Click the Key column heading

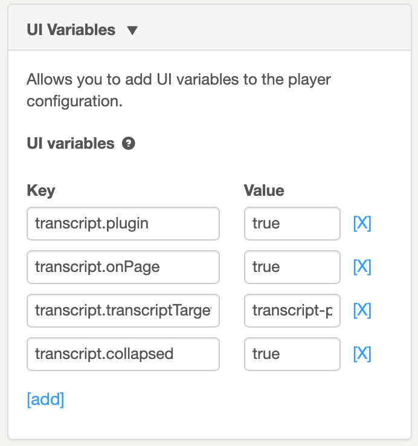click(41, 190)
